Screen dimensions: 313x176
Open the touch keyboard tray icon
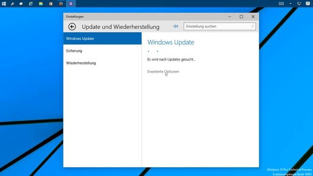(281, 3)
